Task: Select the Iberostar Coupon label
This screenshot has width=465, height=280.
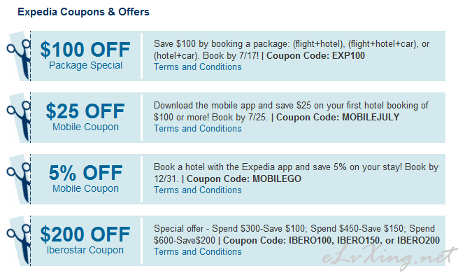Action: (85, 250)
